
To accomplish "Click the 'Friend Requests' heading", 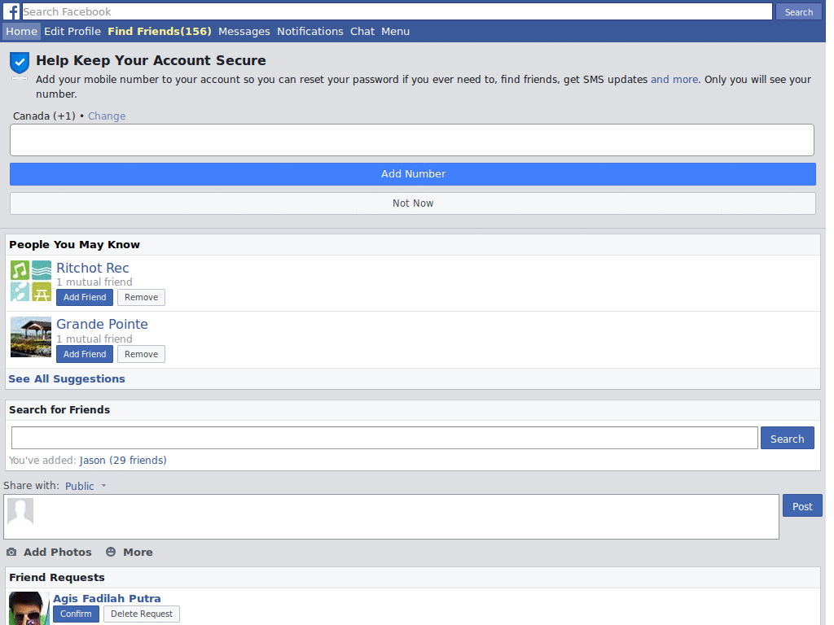I will (x=57, y=577).
